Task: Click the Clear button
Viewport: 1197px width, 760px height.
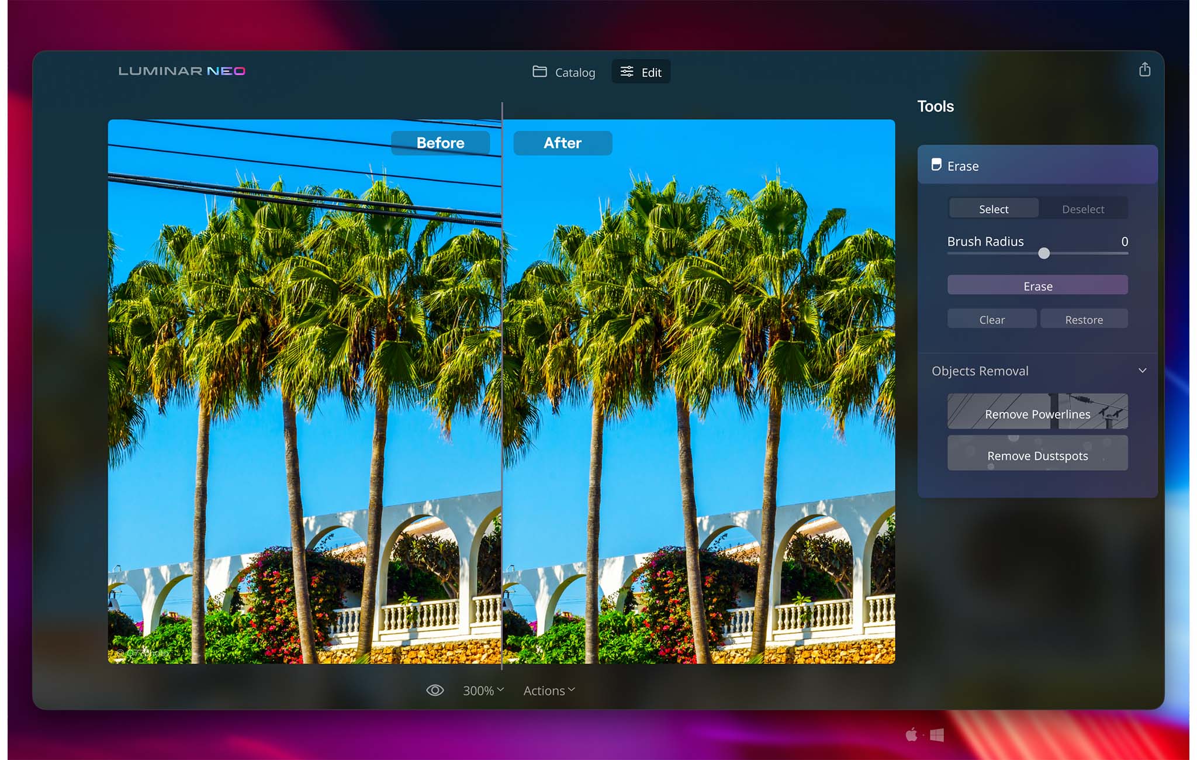Action: [x=992, y=320]
